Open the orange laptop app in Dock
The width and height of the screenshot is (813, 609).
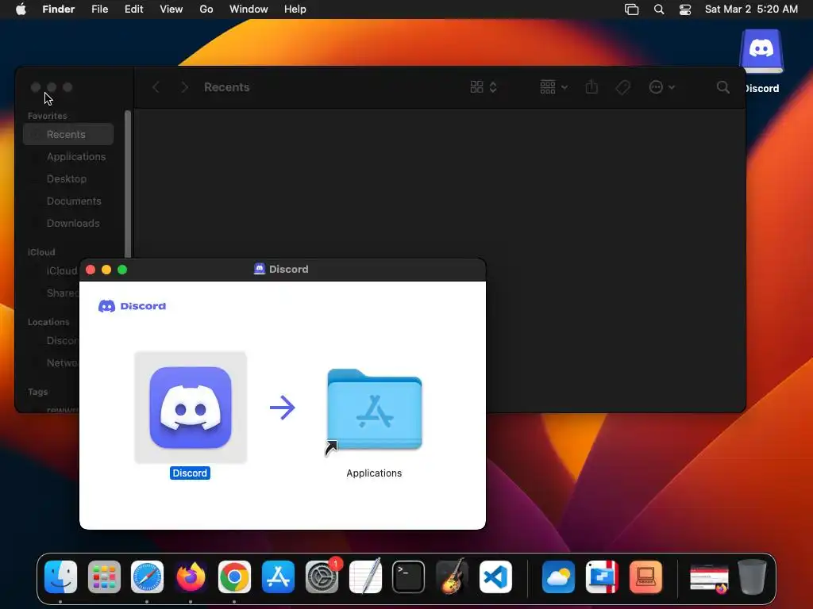click(645, 577)
